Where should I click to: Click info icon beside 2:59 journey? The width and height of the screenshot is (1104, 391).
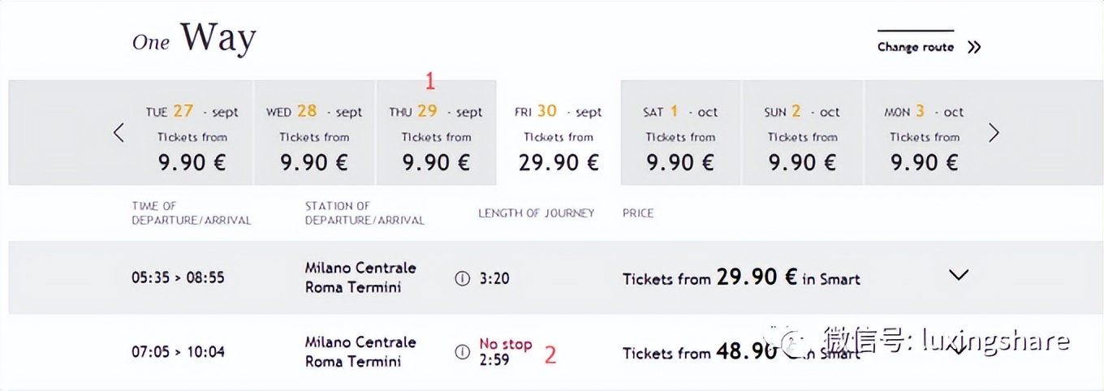[463, 352]
